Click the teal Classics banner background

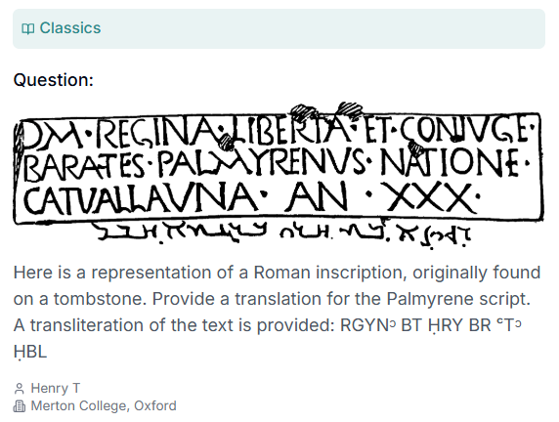[279, 28]
